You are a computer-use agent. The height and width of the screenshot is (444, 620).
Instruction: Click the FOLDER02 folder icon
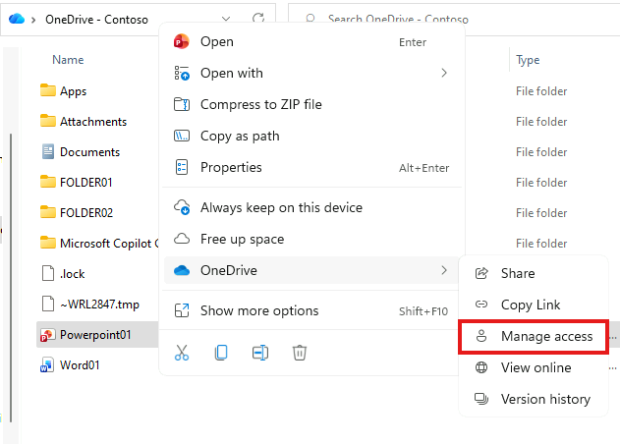coord(48,212)
